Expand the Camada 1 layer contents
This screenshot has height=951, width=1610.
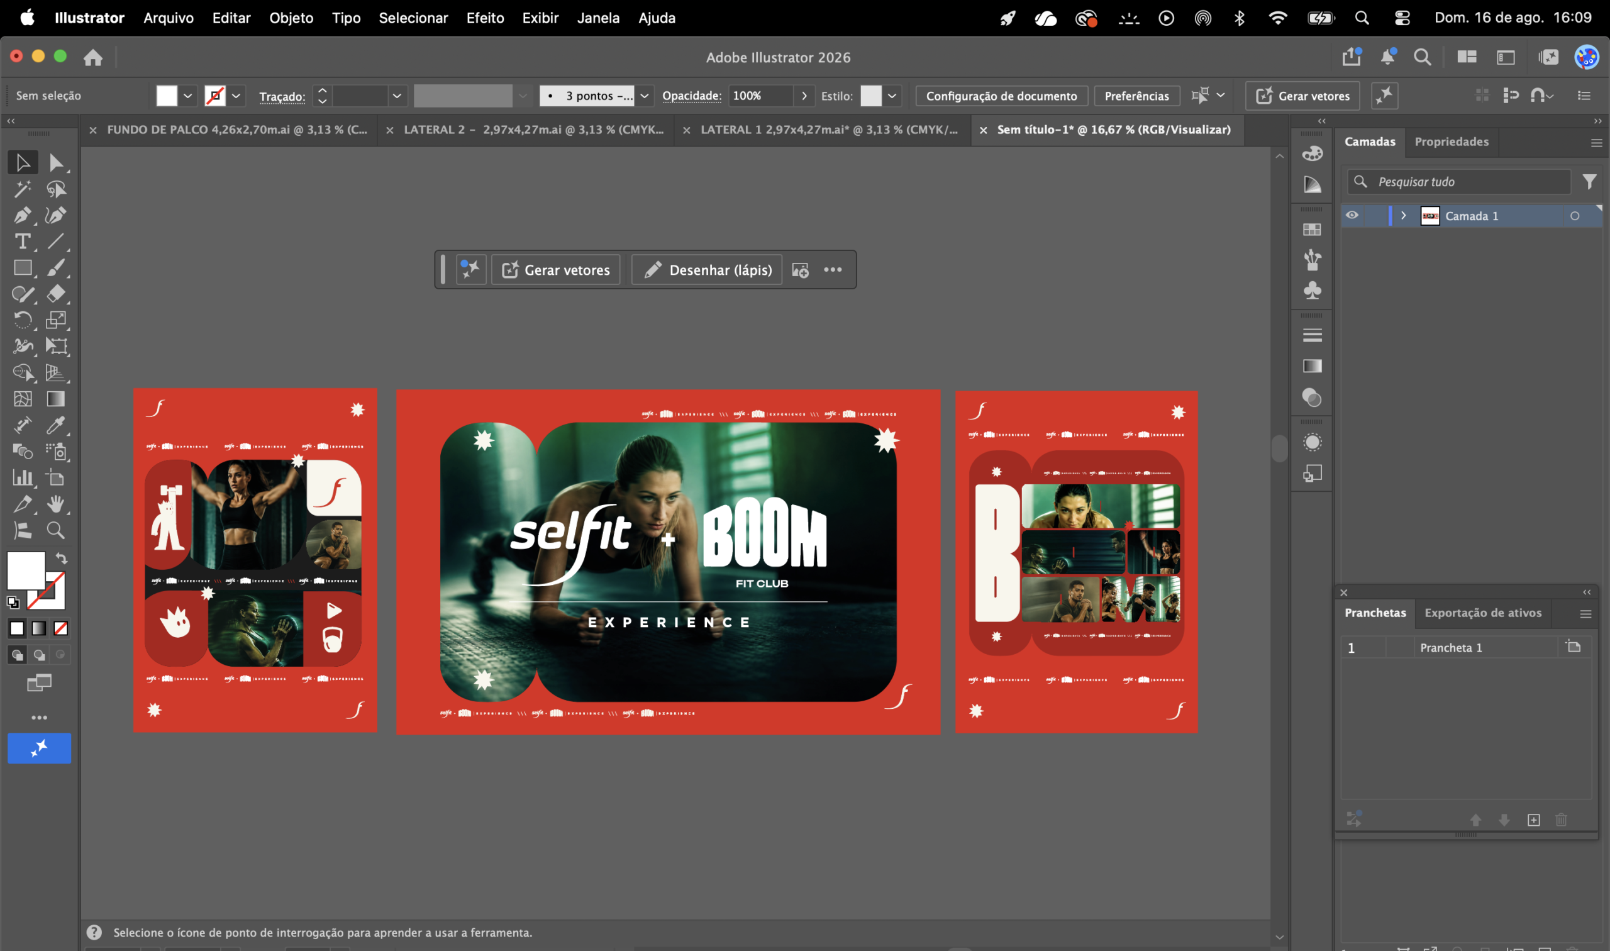(1404, 215)
